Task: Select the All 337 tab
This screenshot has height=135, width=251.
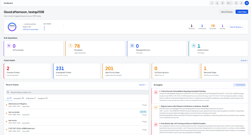Action: pos(9,98)
